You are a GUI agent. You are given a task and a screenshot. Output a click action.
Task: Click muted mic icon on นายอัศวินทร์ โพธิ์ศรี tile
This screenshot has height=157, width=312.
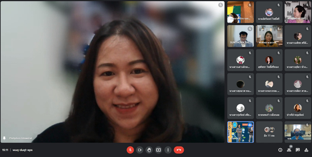[x=279, y=5]
